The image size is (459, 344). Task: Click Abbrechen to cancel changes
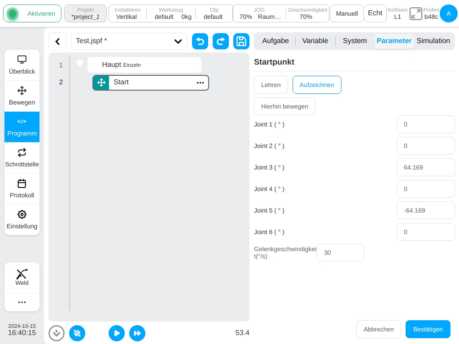click(379, 329)
